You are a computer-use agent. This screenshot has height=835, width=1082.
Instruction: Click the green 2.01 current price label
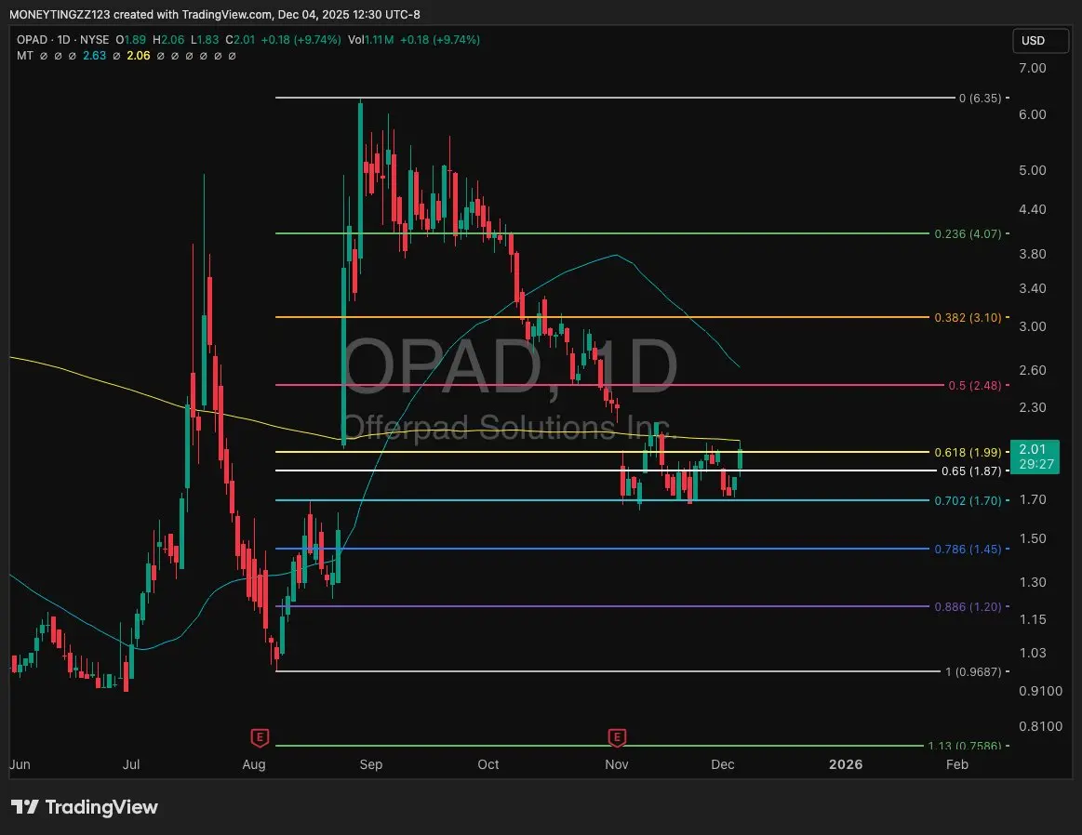(1035, 457)
